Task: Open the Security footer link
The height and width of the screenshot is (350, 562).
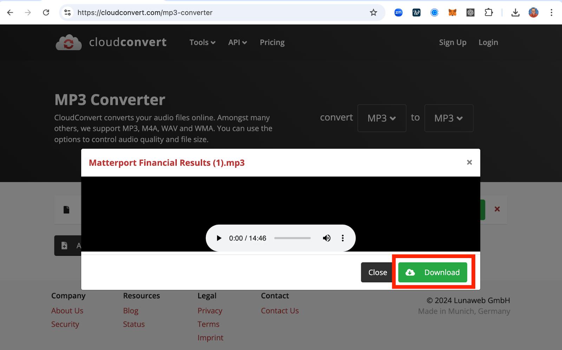Action: pos(65,324)
